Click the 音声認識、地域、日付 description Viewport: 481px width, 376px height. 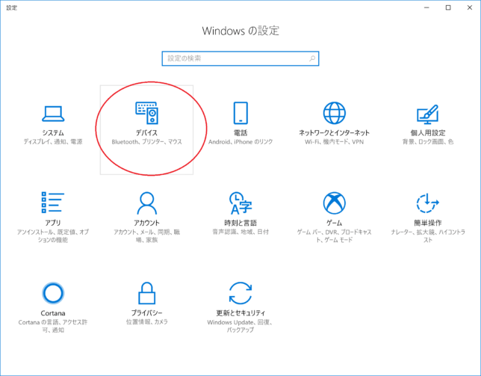tap(241, 232)
